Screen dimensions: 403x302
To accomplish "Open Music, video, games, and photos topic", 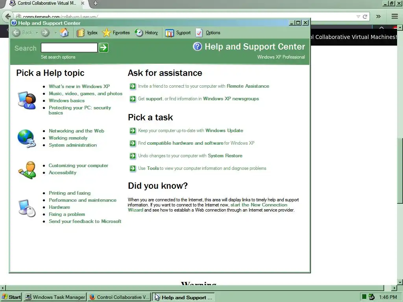I will (85, 94).
